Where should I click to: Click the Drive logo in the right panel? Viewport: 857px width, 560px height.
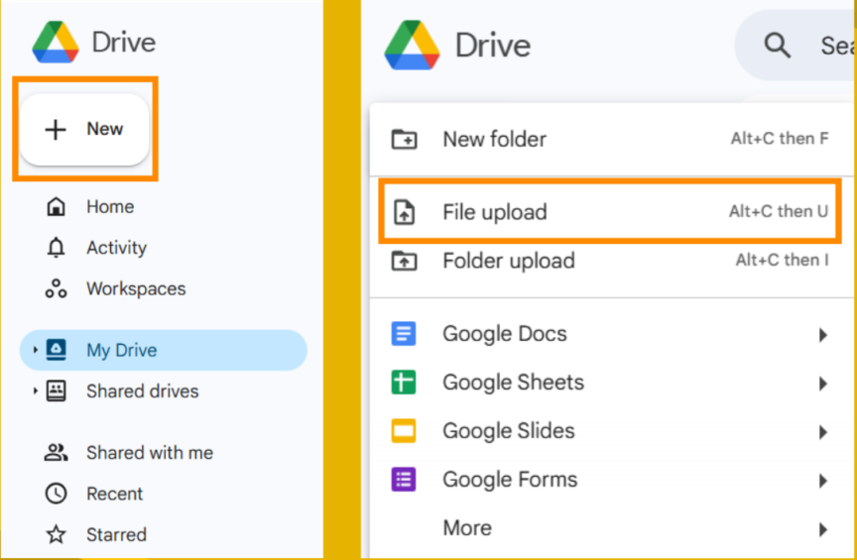pyautogui.click(x=412, y=45)
